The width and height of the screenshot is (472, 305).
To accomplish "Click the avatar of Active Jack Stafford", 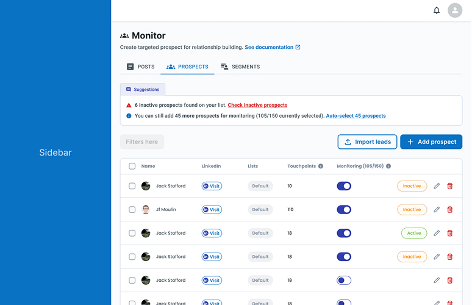I will pos(146,233).
